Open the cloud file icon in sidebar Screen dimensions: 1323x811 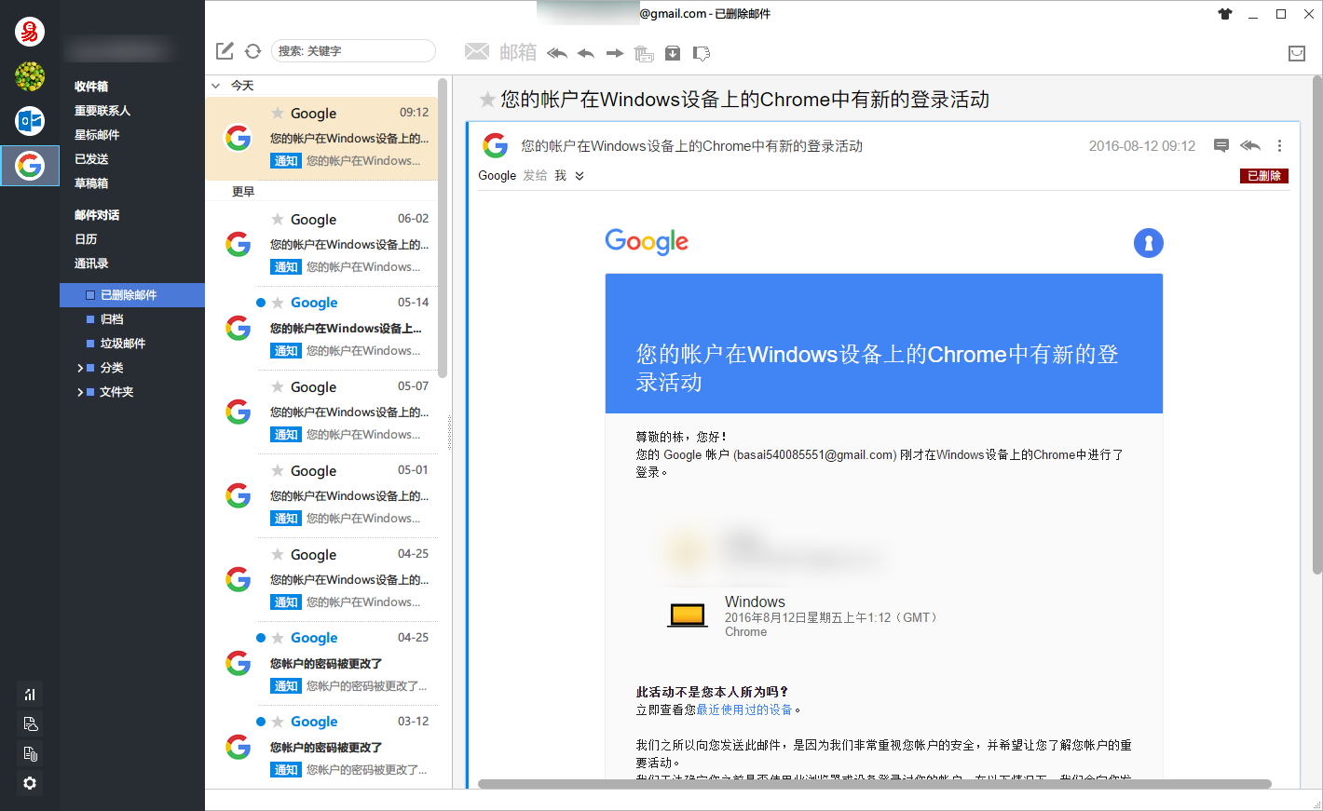coord(30,723)
